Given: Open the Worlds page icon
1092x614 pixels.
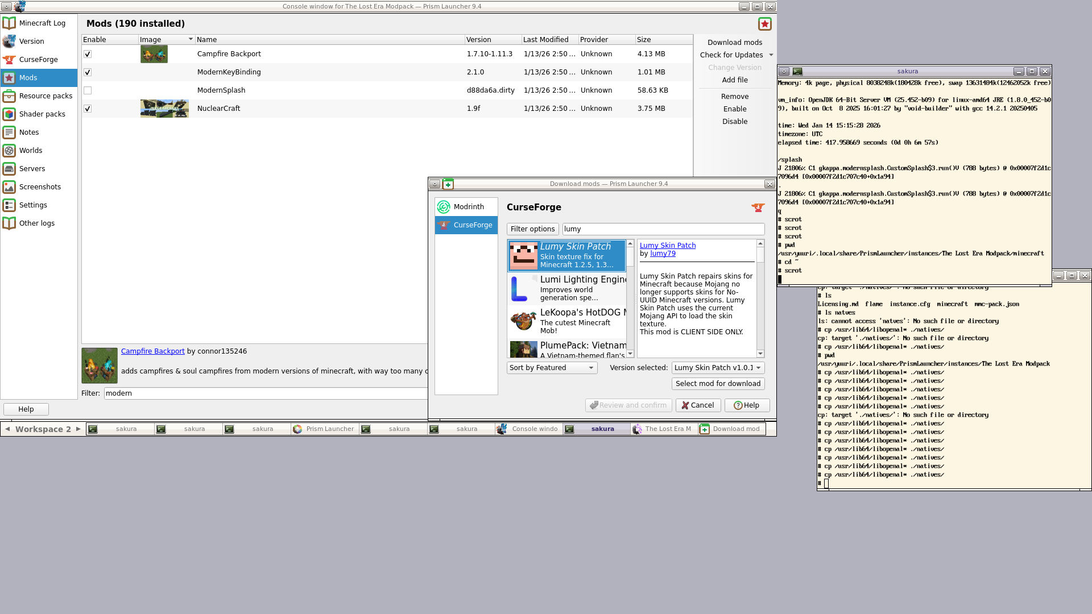Looking at the screenshot, I should click(9, 151).
